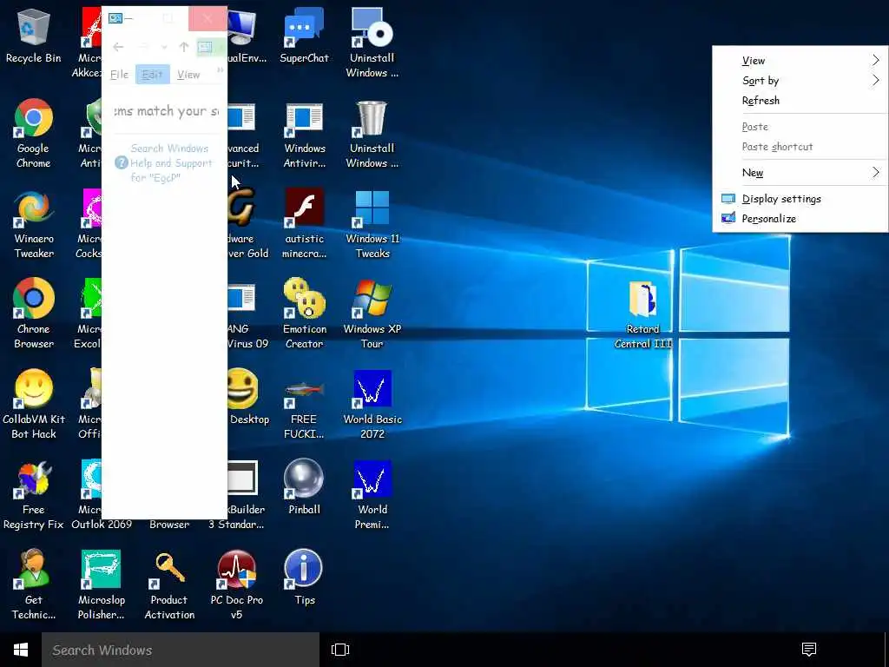This screenshot has height=667, width=889.
Task: Open the Emoticon Creator icon
Action: pos(304,314)
